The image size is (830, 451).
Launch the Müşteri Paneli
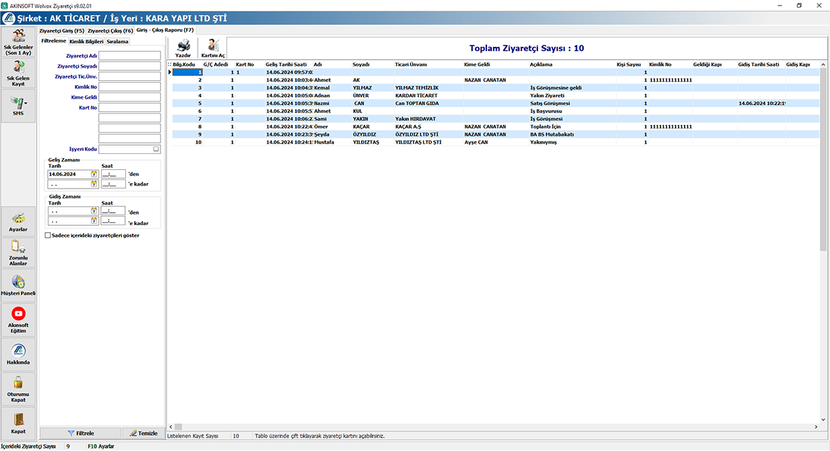click(x=19, y=285)
